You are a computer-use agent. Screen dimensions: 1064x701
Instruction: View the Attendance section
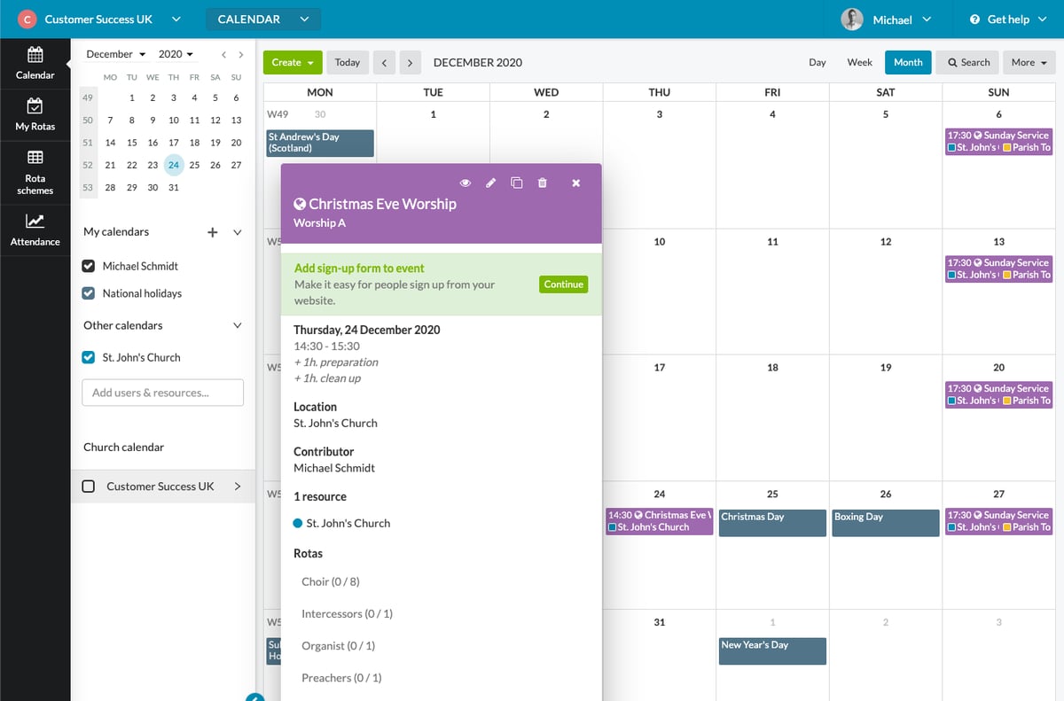35,230
